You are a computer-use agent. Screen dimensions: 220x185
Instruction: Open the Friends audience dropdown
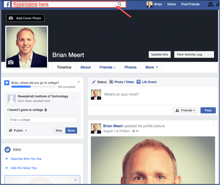[185, 110]
